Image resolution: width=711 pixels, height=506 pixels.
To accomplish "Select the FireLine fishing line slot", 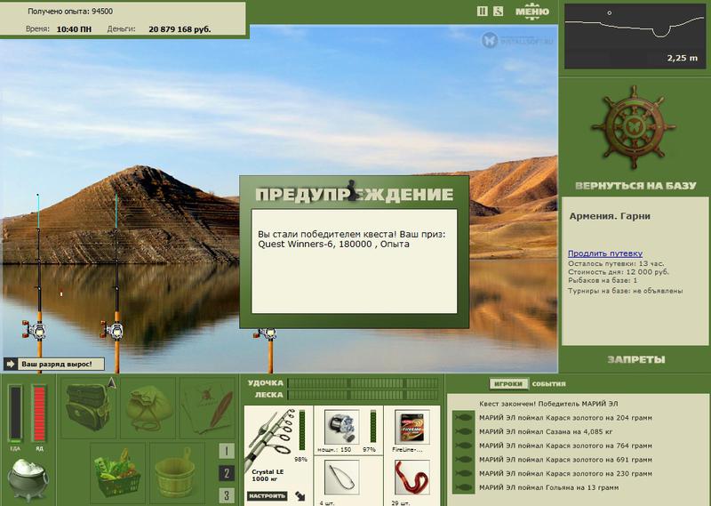I will point(411,428).
